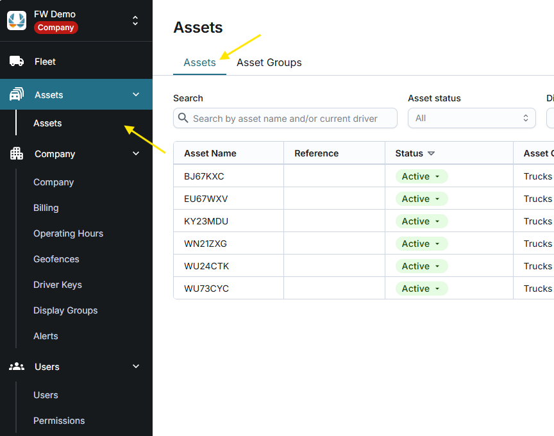Change the status of WU73CYC

(x=421, y=289)
